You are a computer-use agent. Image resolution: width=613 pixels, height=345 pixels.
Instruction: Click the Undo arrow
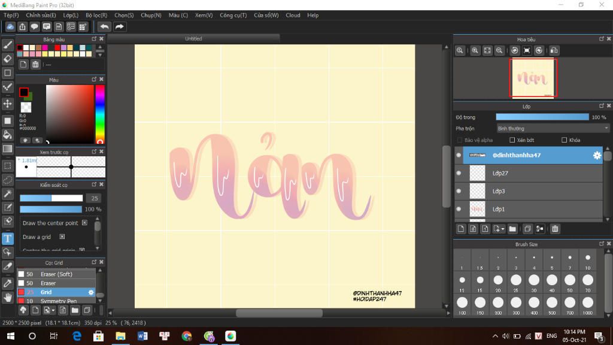(104, 26)
